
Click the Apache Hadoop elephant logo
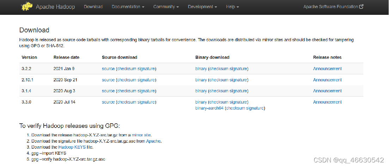[x=27, y=7]
